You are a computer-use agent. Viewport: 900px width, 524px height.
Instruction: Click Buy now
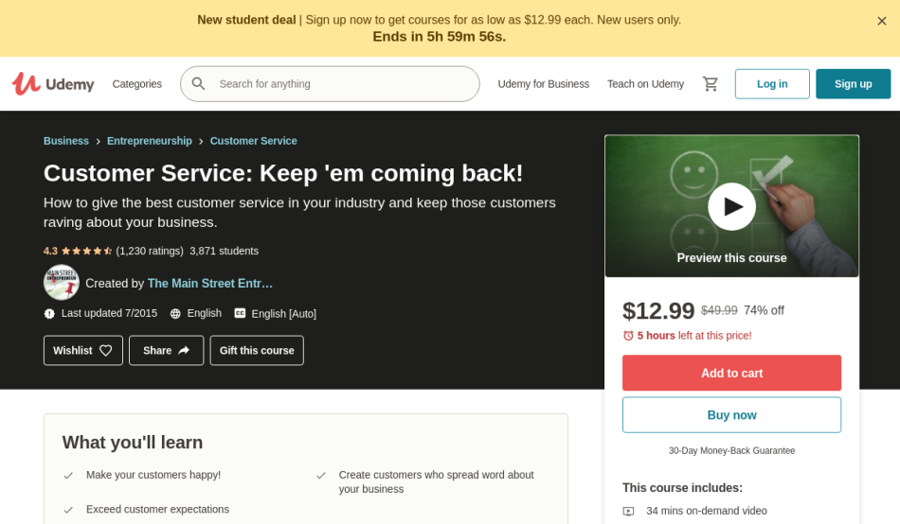click(x=731, y=415)
